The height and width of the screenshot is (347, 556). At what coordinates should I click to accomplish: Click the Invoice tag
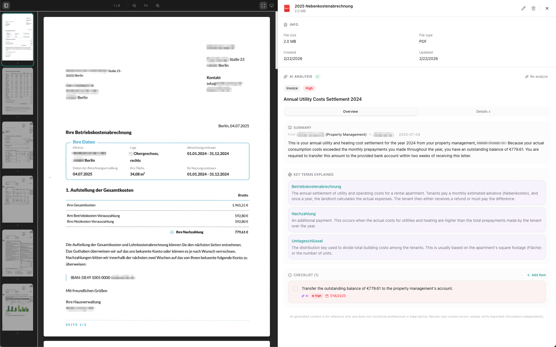coord(292,88)
